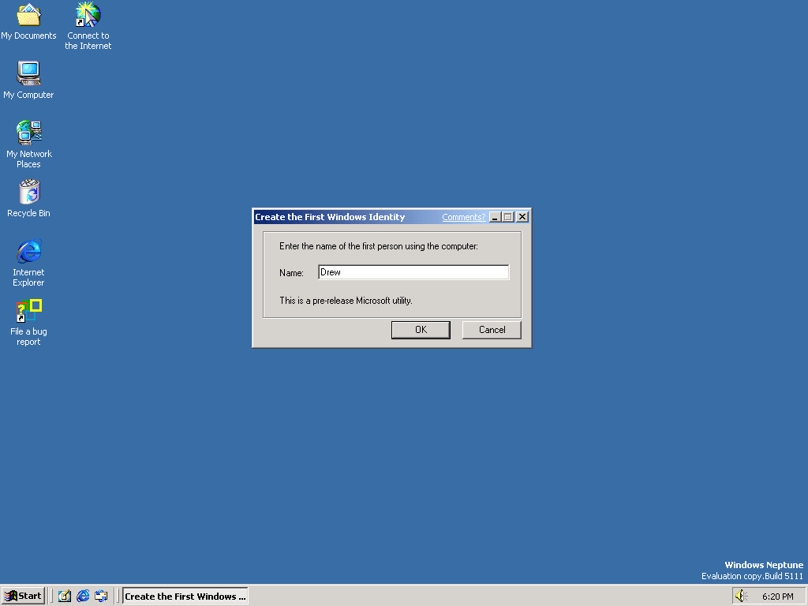Minimize the Create the First Windows Identity dialog

pos(495,217)
